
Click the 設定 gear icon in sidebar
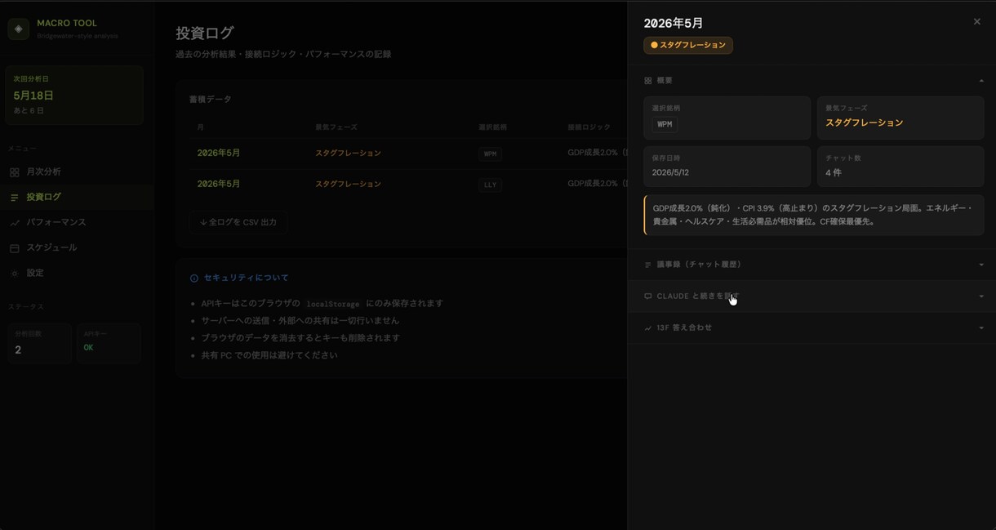point(14,274)
